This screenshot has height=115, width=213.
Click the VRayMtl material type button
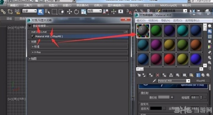pyautogui.click(x=200, y=81)
